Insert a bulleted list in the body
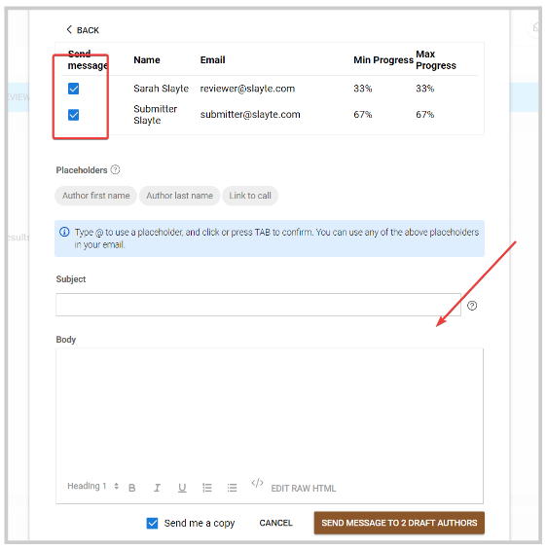The width and height of the screenshot is (547, 550). point(232,488)
